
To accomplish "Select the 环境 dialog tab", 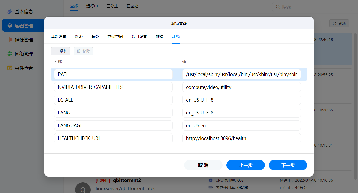I will click(176, 37).
